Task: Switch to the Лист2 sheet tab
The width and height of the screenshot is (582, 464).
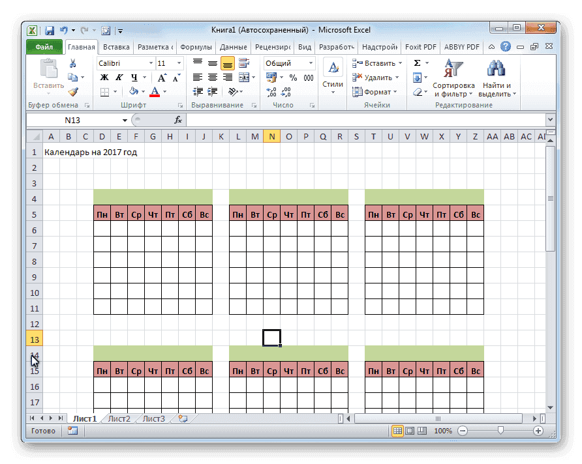Action: (119, 419)
